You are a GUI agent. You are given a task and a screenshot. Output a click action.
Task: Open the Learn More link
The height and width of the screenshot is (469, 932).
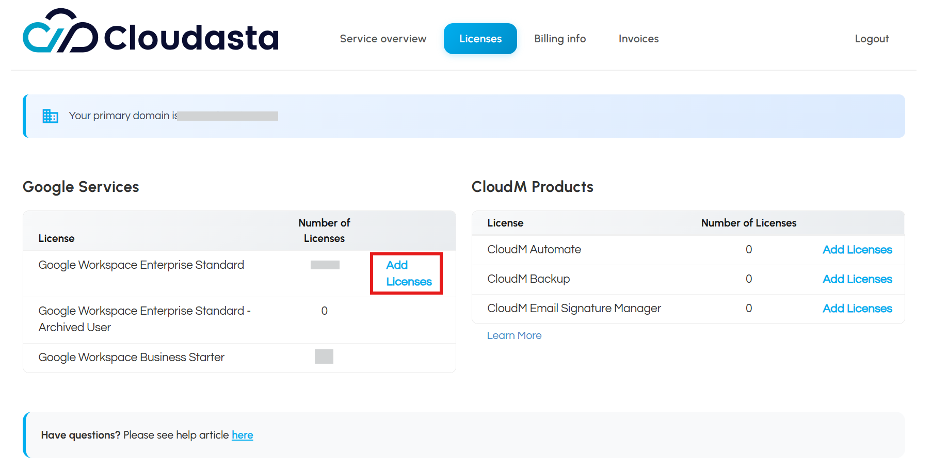click(x=514, y=335)
